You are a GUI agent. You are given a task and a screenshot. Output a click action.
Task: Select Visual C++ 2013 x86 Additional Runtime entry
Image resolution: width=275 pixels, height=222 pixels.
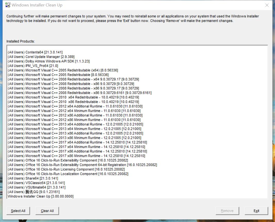click(75, 133)
